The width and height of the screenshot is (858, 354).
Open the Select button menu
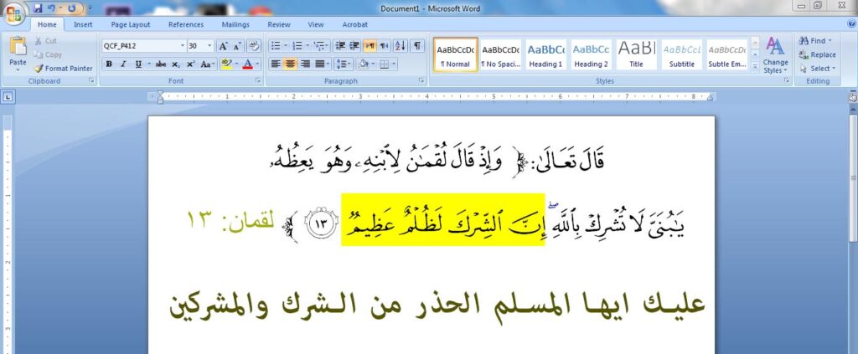pyautogui.click(x=818, y=69)
